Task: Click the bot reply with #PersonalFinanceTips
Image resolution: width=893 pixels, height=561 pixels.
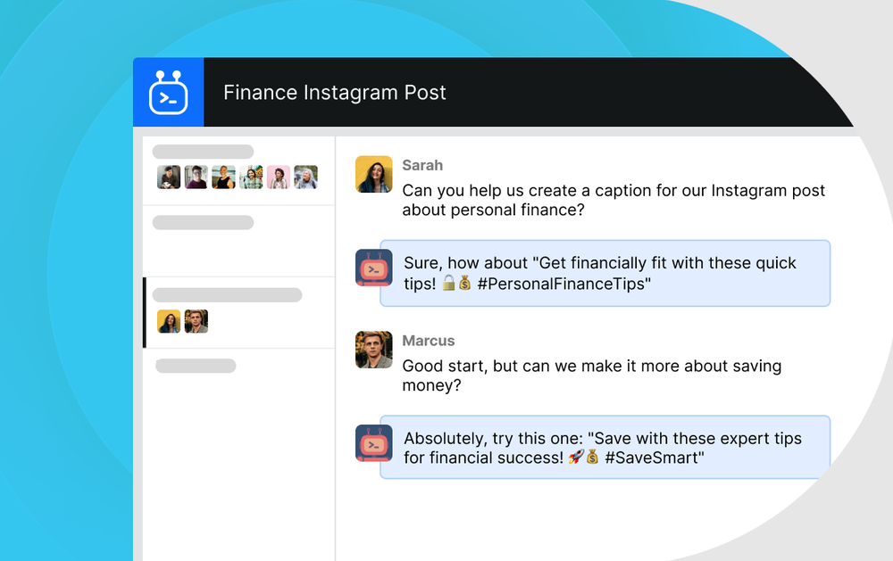Action: coord(605,273)
